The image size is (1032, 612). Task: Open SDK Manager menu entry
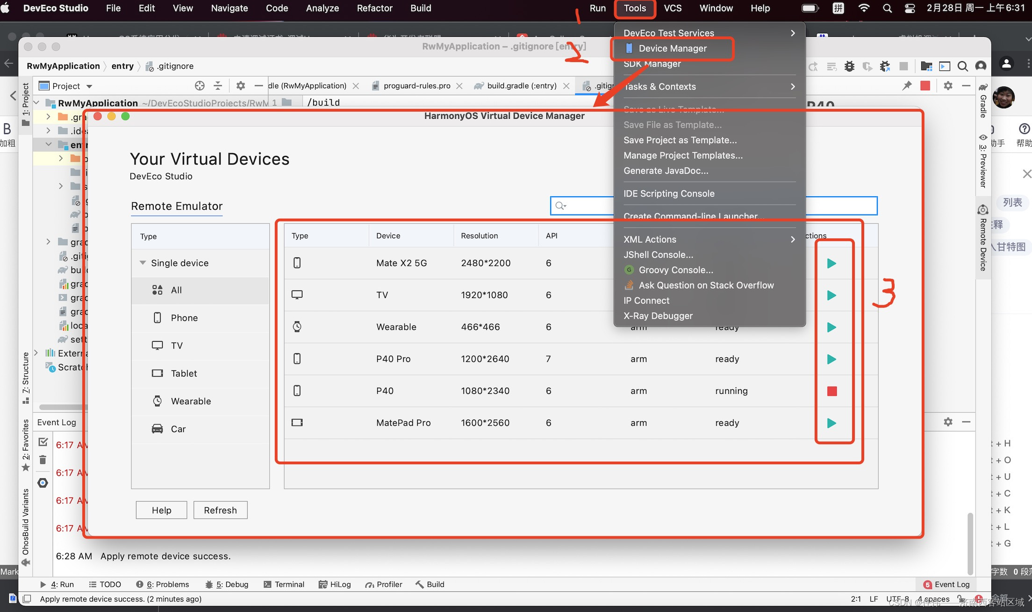(652, 64)
